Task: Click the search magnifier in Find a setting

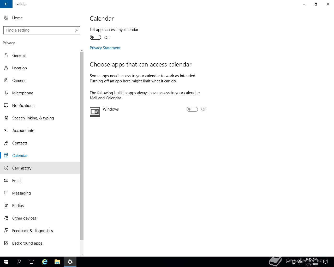Action: (x=77, y=30)
